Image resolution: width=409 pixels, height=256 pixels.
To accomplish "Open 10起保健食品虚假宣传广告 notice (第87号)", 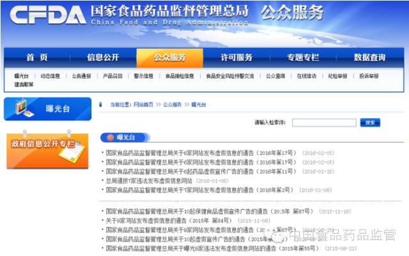I will tap(209, 211).
